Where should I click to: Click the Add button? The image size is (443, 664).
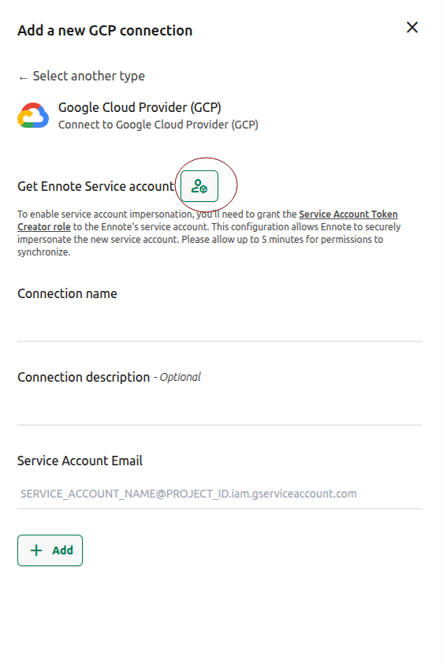[x=50, y=550]
